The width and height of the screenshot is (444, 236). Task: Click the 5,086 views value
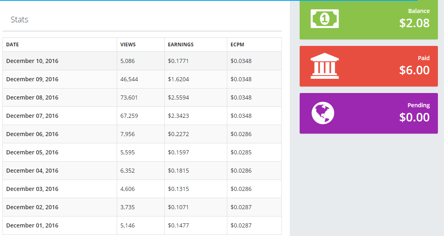pos(127,61)
